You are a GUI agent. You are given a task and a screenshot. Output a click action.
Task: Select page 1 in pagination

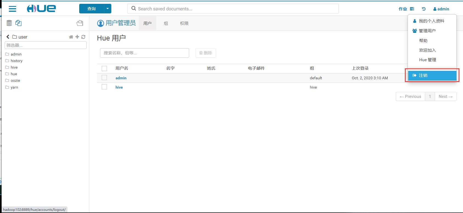point(430,97)
